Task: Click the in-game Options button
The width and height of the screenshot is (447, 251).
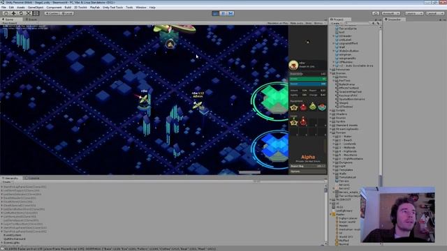Action: (308, 172)
